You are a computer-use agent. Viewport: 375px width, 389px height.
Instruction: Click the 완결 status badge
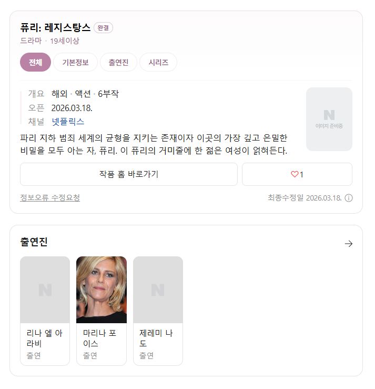point(103,27)
